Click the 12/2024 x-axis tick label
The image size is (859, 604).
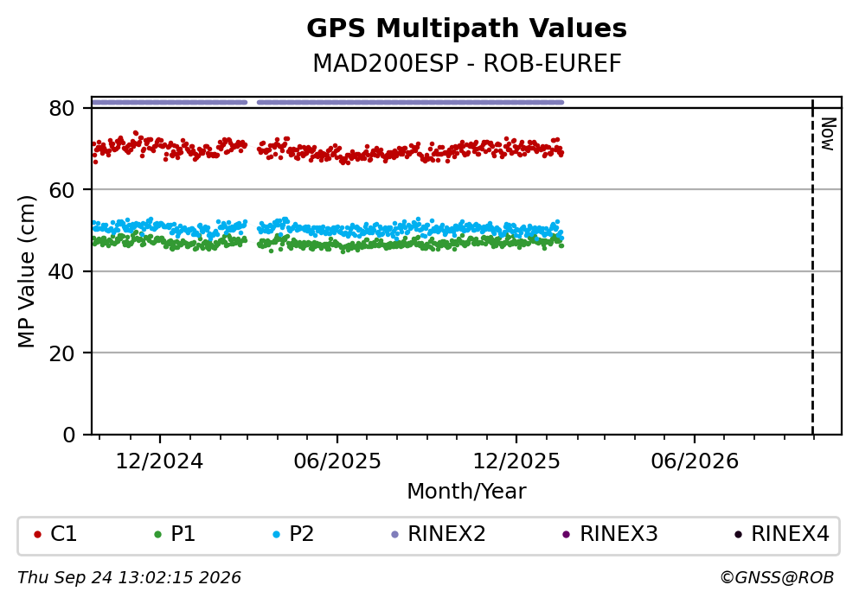coord(159,461)
